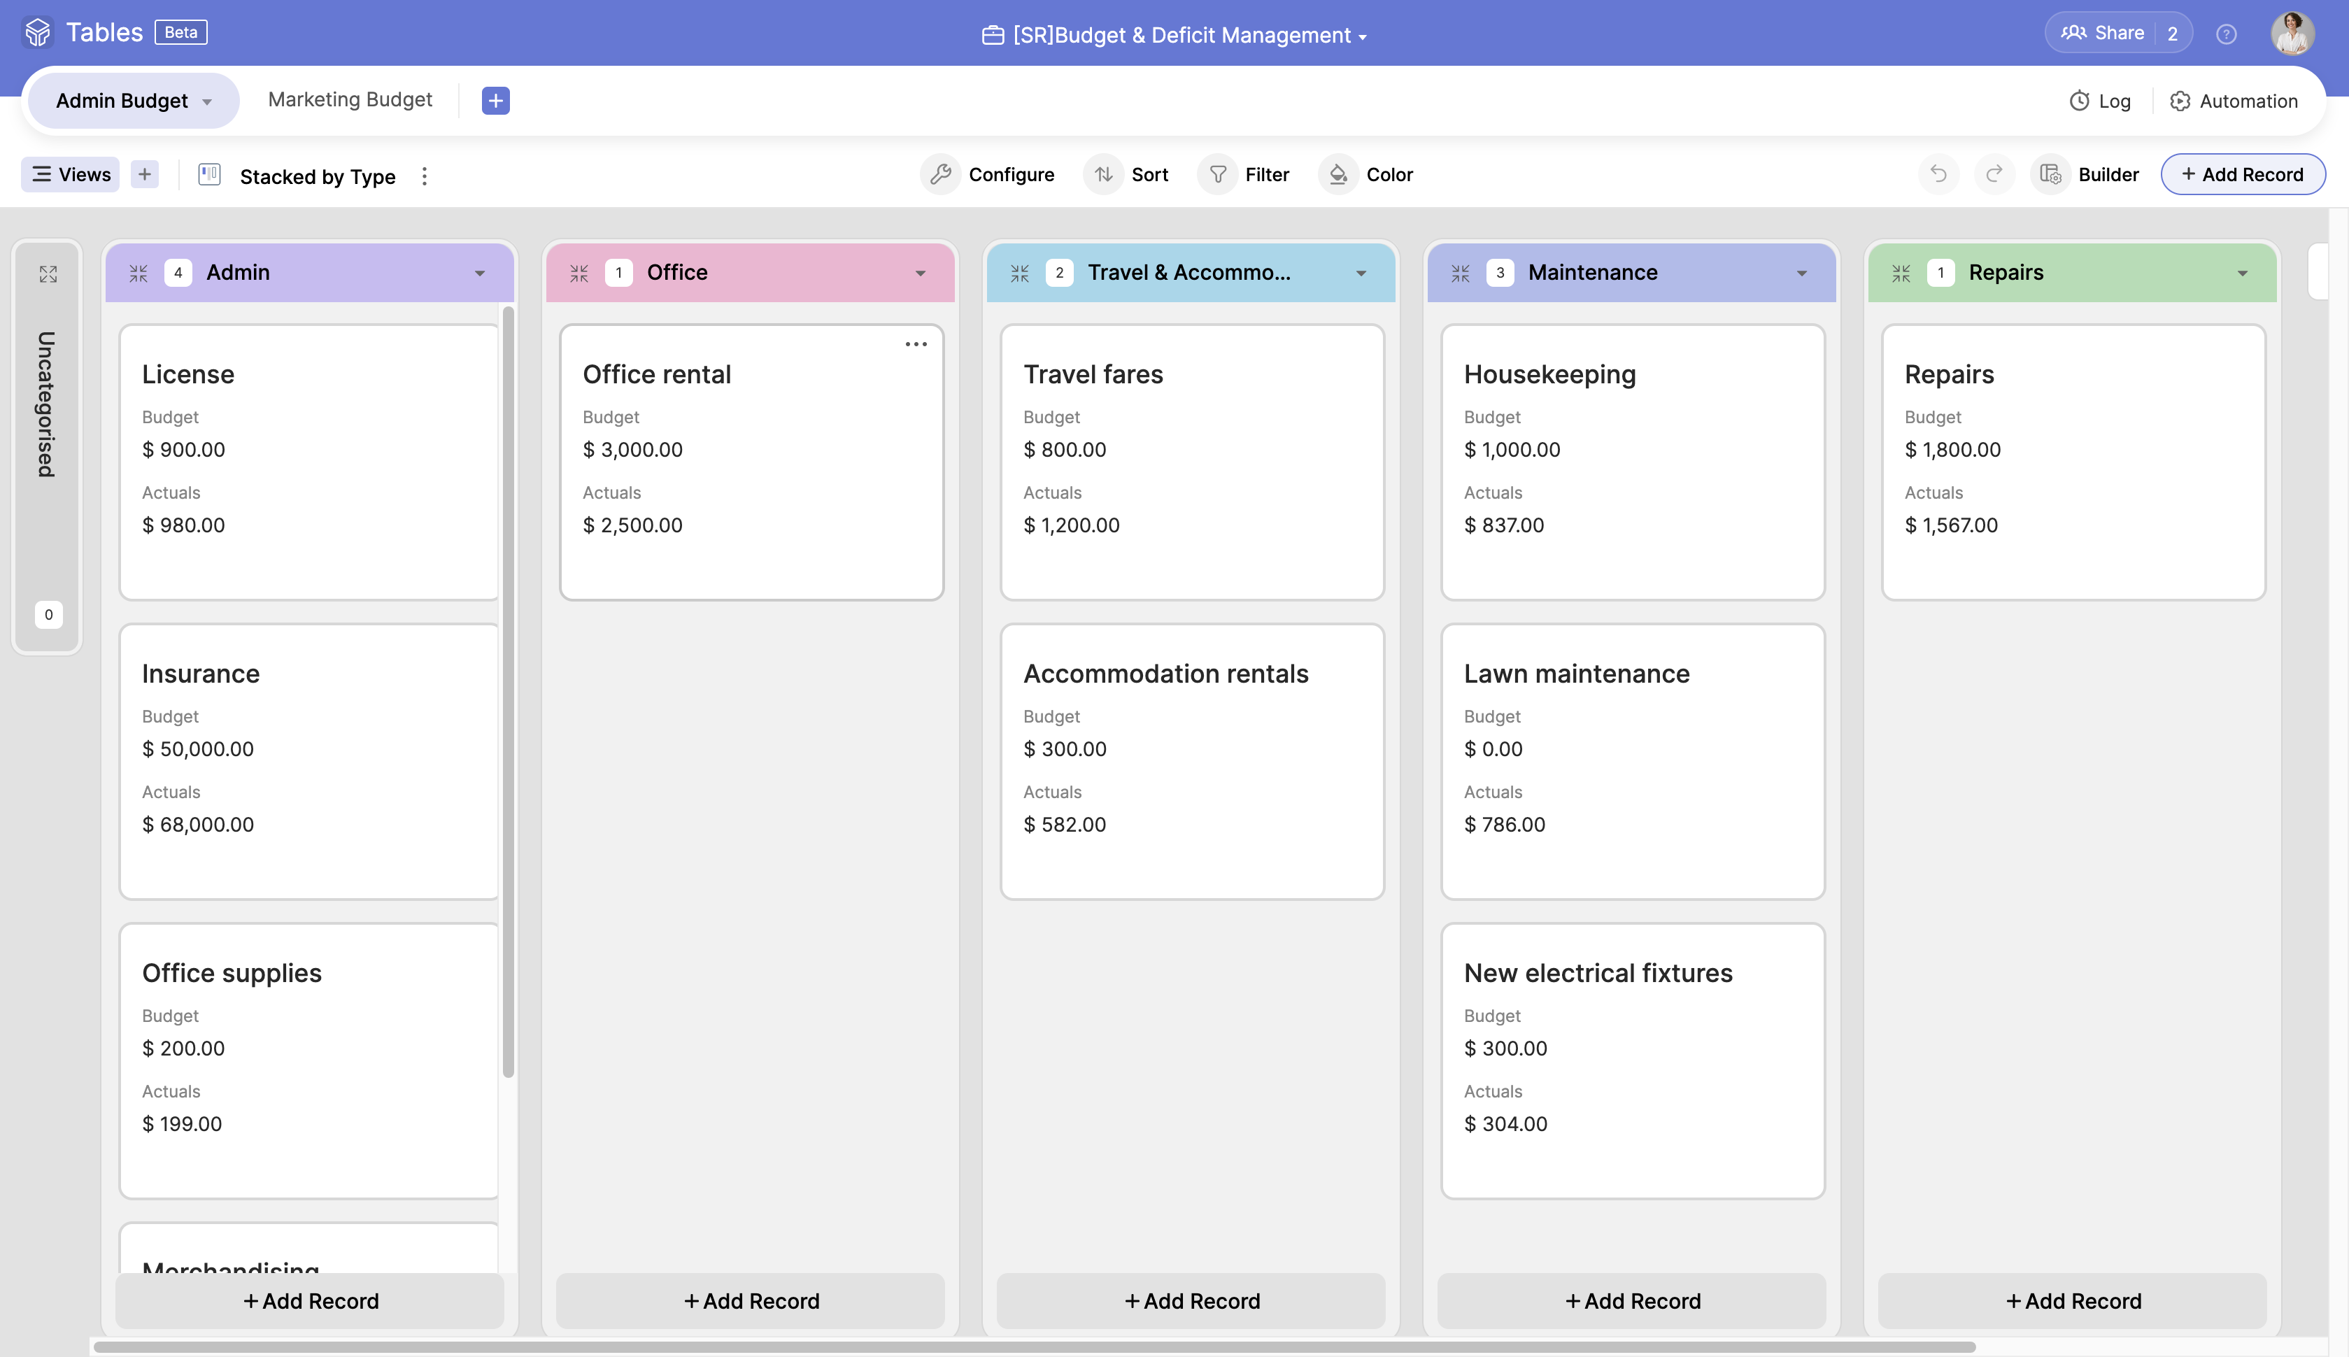Click the Beta label badge
The width and height of the screenshot is (2349, 1357).
click(x=180, y=33)
